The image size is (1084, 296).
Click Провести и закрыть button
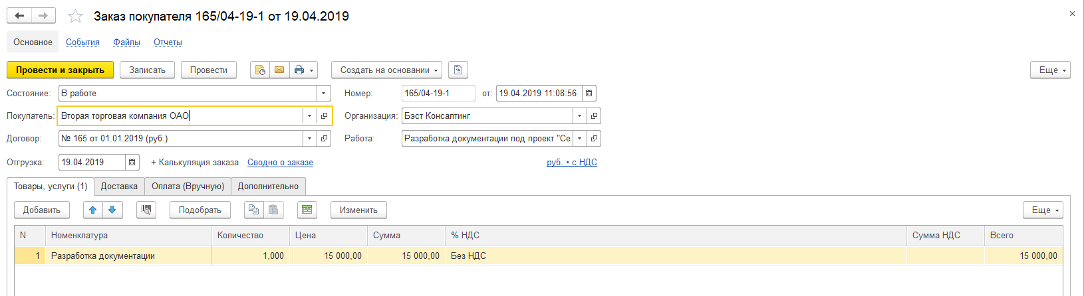pos(60,70)
